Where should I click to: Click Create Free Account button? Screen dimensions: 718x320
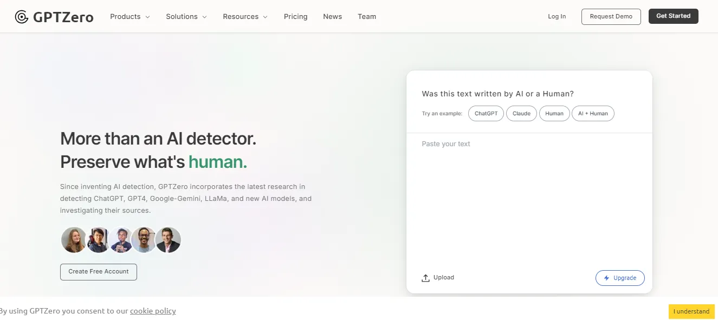[x=99, y=272]
